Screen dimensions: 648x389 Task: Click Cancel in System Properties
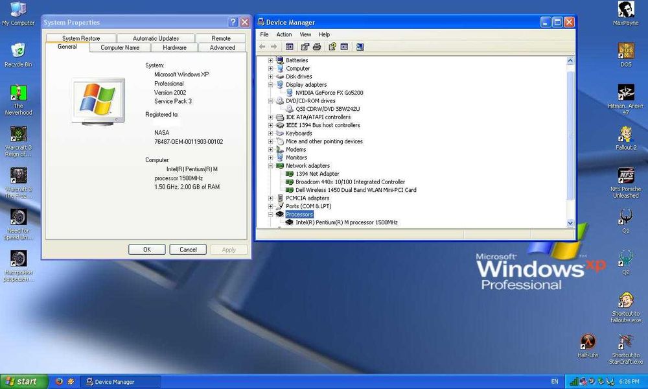188,249
